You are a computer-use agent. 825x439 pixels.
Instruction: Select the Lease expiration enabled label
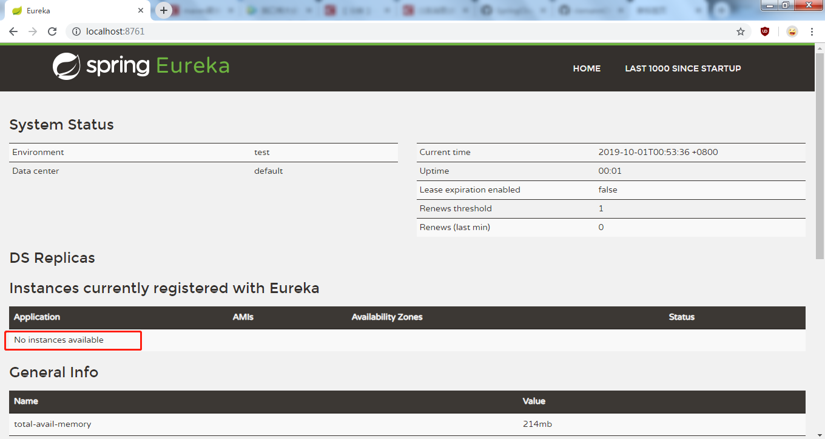coord(470,190)
